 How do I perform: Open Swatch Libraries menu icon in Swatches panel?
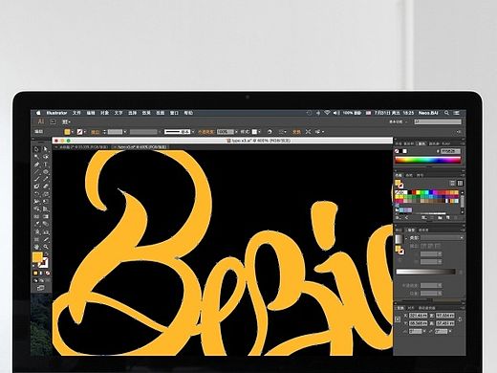pyautogui.click(x=398, y=218)
